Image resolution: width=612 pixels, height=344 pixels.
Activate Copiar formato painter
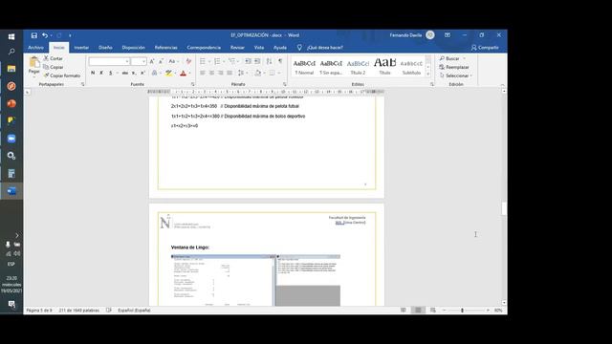click(x=61, y=75)
